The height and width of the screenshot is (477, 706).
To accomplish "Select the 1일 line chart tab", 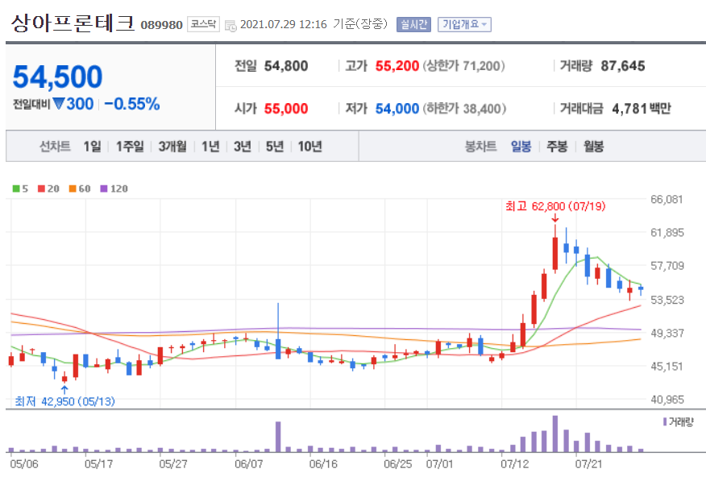I will [x=93, y=147].
